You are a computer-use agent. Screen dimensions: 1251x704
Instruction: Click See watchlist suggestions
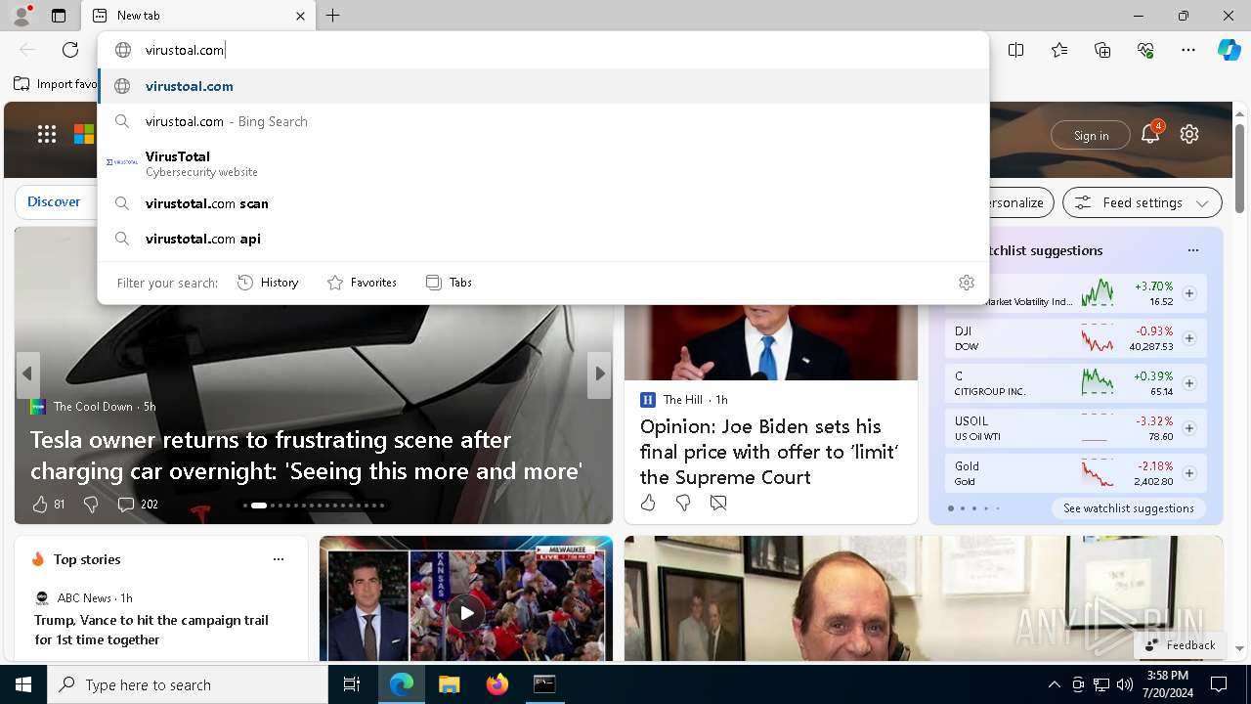pyautogui.click(x=1129, y=508)
